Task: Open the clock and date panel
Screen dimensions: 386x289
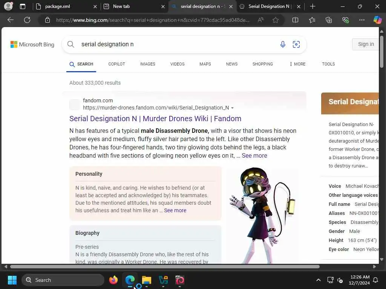Action: [359, 280]
